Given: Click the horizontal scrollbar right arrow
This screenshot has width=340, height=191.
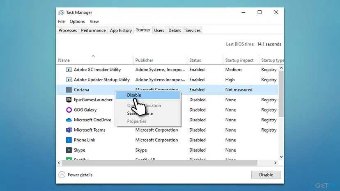Looking at the screenshot, I should [x=276, y=163].
